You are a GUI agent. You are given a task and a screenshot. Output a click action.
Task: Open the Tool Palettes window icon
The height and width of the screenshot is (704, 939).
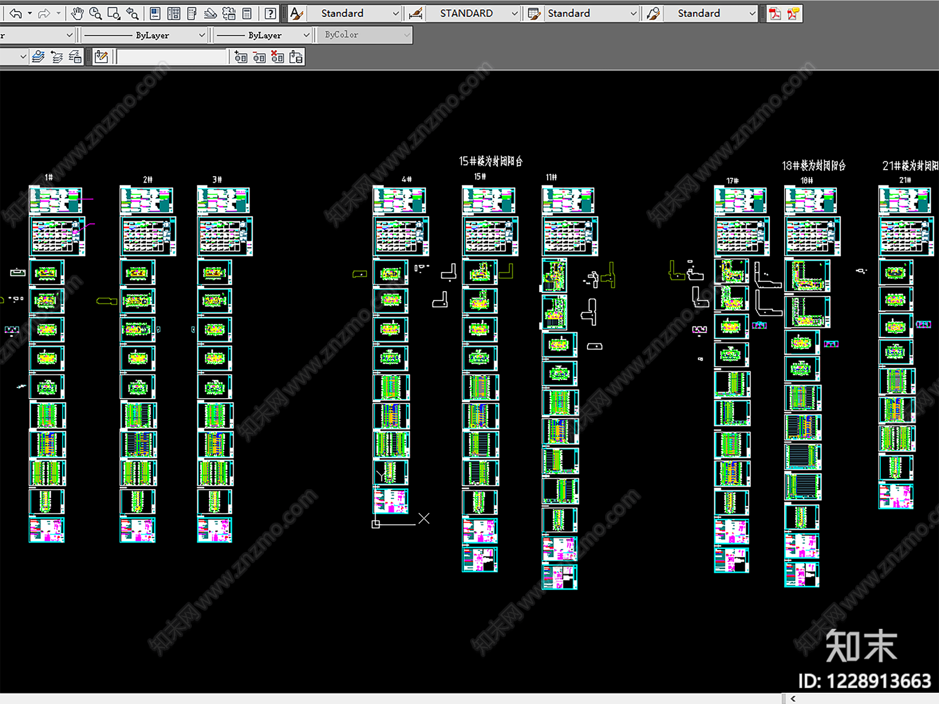click(192, 13)
